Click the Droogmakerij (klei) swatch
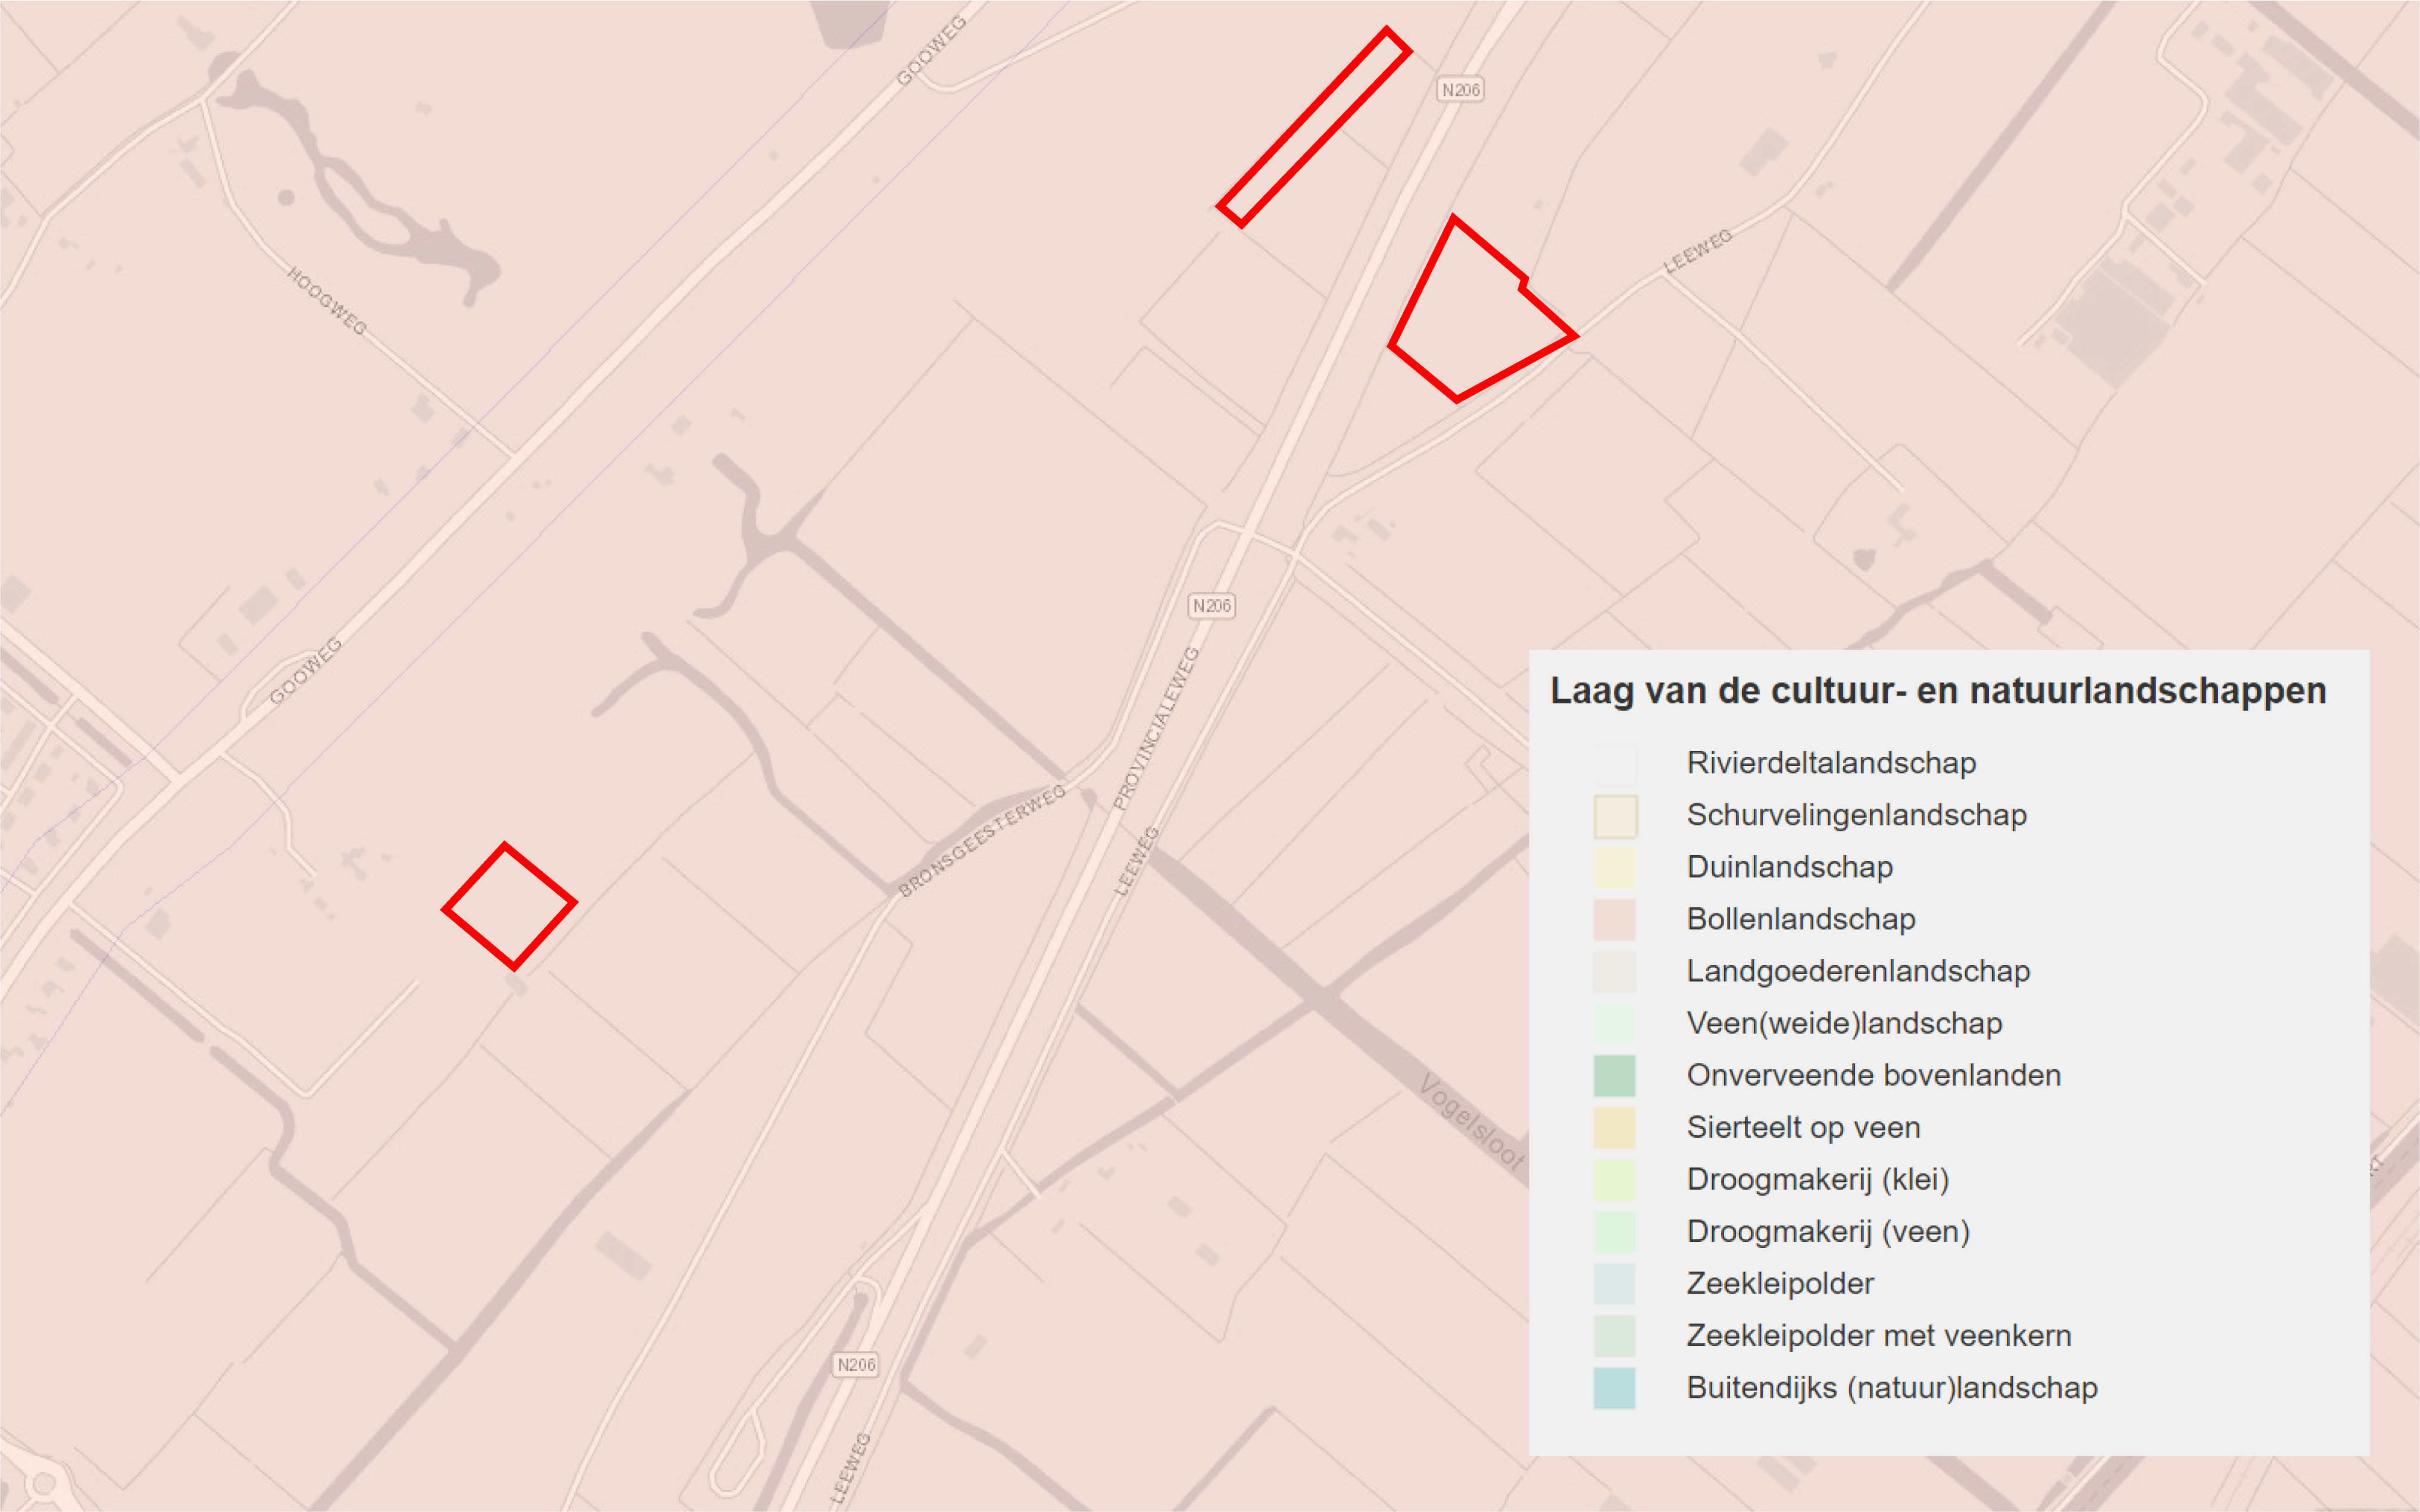Image resolution: width=2420 pixels, height=1512 pixels. click(x=1614, y=1179)
